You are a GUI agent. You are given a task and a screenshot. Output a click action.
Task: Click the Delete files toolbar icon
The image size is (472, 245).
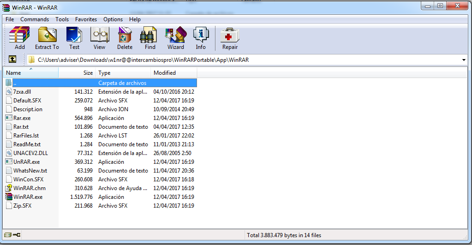point(125,34)
